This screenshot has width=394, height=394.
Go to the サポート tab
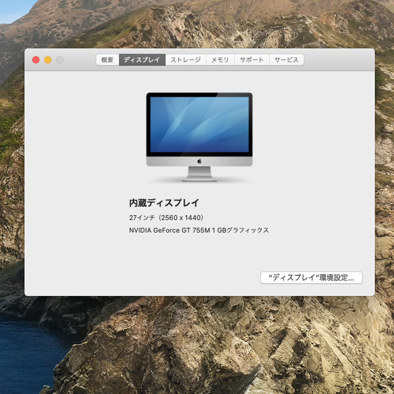[252, 60]
